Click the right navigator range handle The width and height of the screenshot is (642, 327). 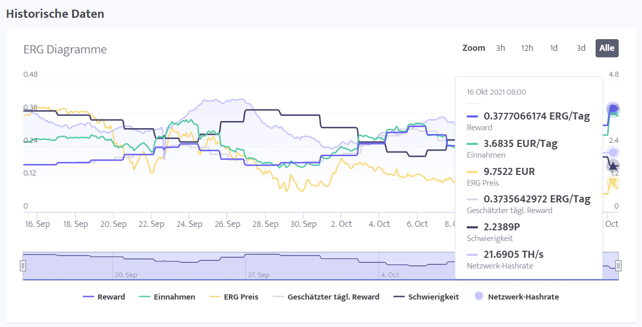(618, 265)
